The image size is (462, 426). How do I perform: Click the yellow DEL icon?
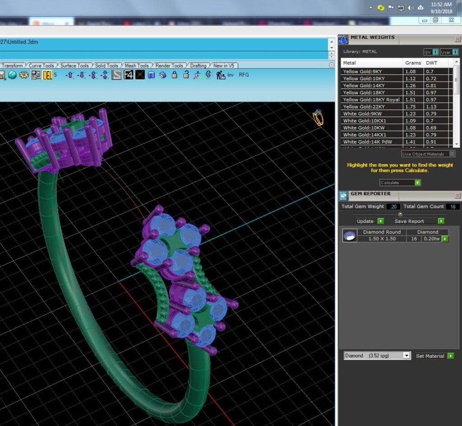(47, 75)
